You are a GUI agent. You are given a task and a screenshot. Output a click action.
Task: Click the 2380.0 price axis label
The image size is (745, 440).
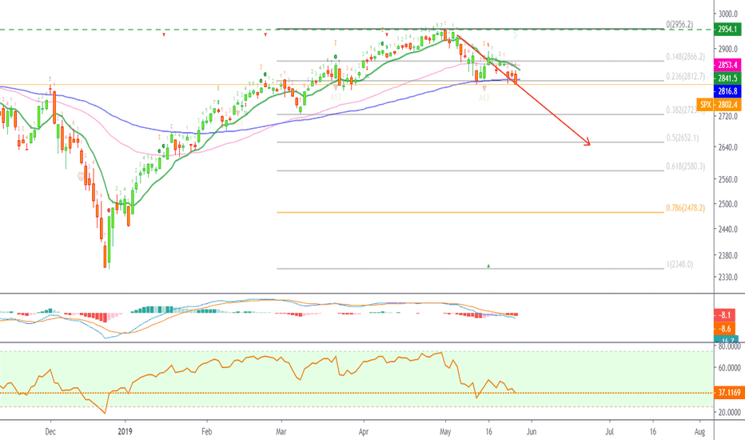coord(728,255)
